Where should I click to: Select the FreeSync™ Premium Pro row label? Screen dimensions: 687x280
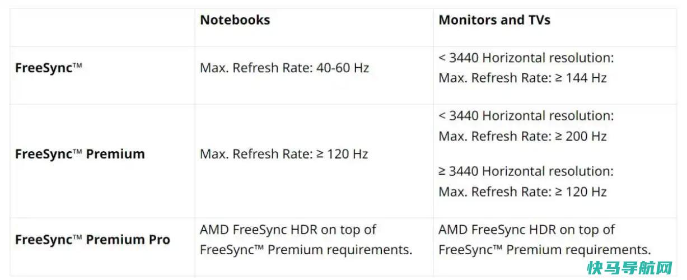click(92, 240)
